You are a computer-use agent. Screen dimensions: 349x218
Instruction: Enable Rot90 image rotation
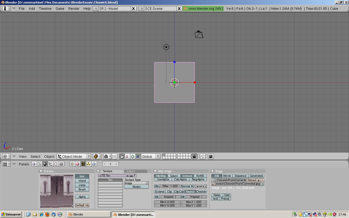point(200,176)
